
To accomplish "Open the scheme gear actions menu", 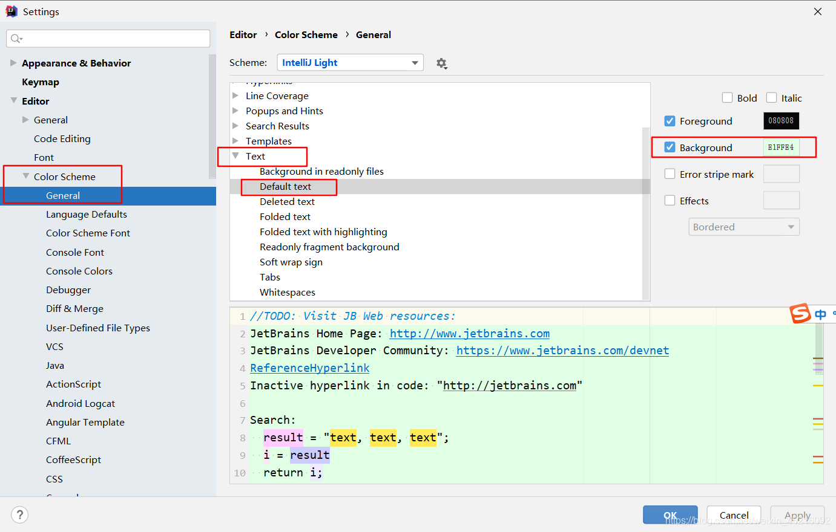I will click(x=442, y=63).
